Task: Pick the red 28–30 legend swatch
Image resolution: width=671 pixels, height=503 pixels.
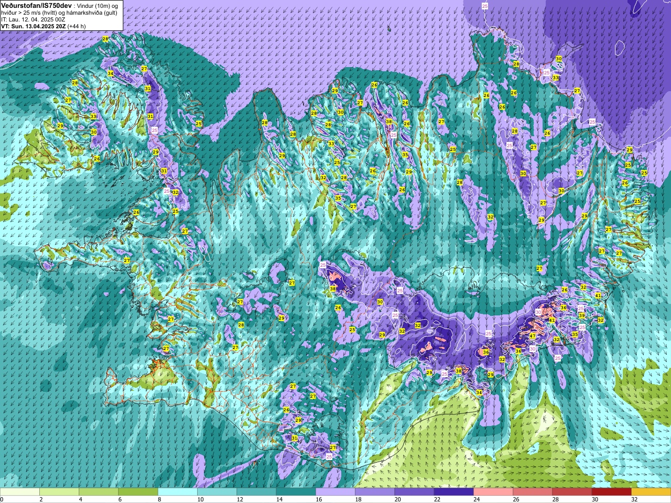Action: point(572,492)
